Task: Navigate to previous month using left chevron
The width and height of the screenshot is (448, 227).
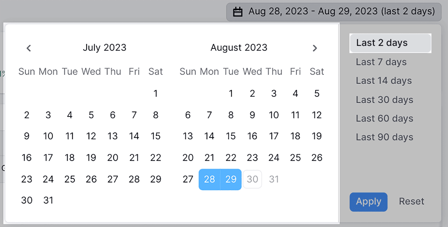Action: pos(28,48)
